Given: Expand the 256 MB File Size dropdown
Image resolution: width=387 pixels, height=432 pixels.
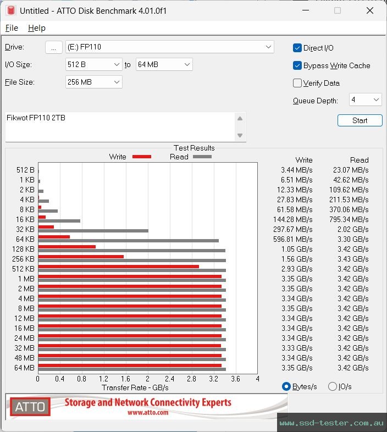Looking at the screenshot, I should pos(93,82).
